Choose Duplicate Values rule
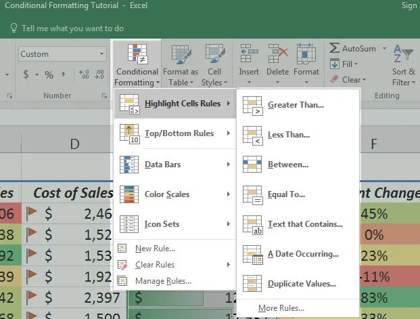Screen dimensions: 420x319 click(298, 284)
